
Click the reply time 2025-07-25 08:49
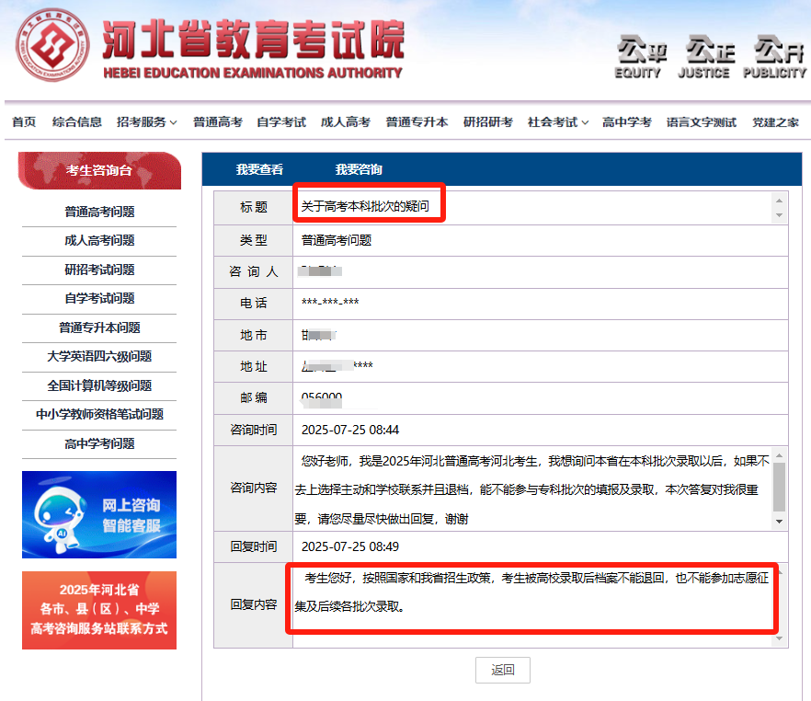click(350, 546)
